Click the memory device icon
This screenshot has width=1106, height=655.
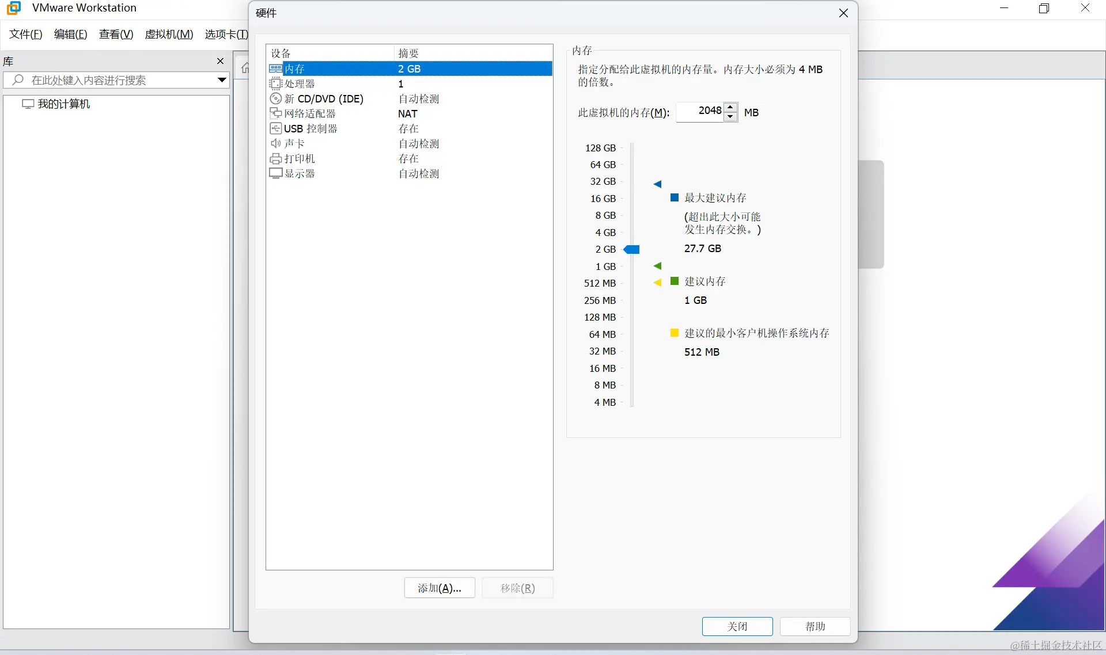[276, 68]
